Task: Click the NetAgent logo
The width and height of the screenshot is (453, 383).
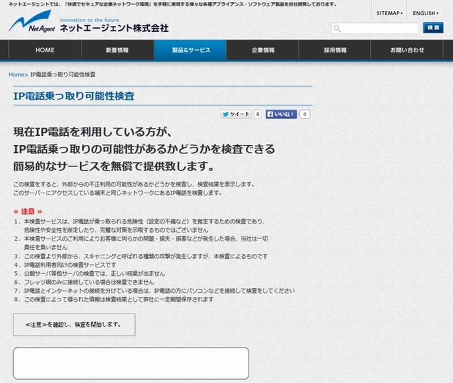Action: coord(31,24)
